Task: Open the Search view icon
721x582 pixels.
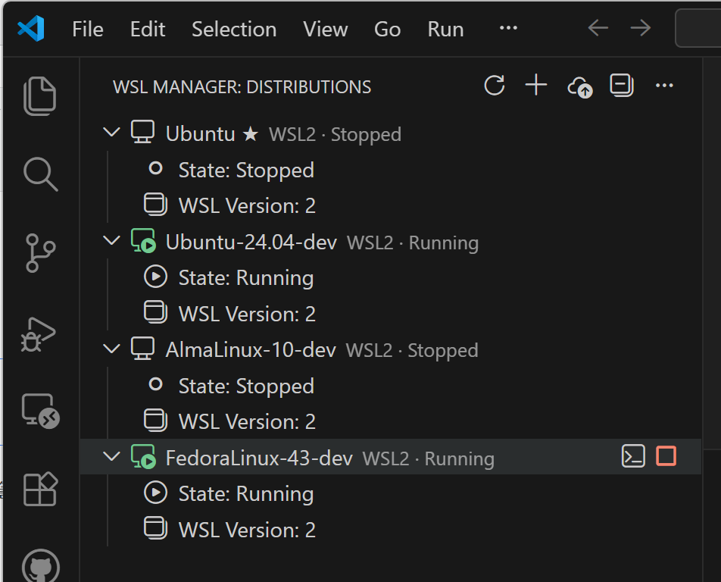Action: (x=40, y=174)
